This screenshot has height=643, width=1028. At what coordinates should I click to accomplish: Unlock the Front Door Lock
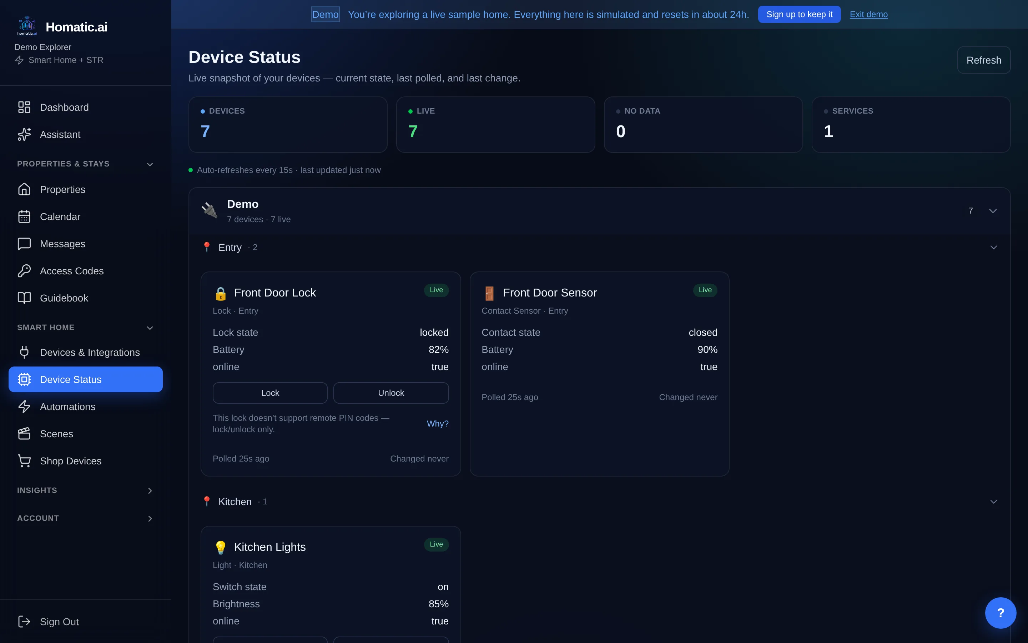coord(391,393)
